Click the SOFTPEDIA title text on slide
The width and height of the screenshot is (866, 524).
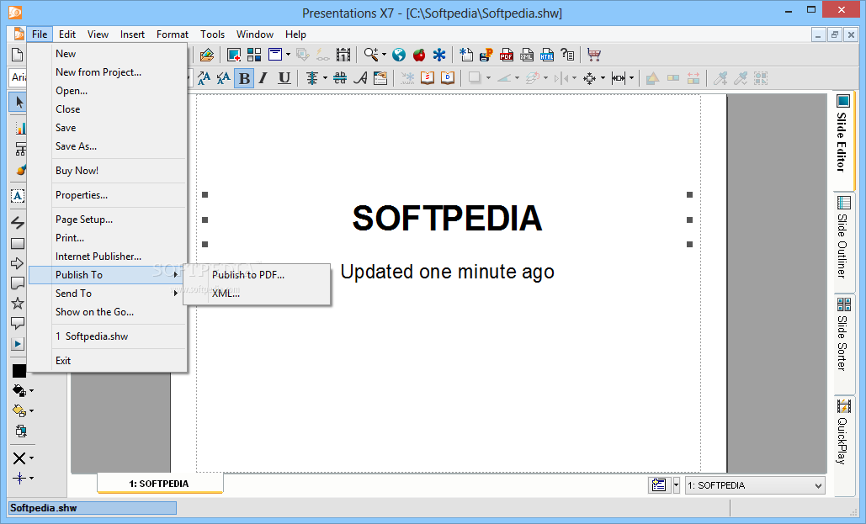tap(448, 218)
